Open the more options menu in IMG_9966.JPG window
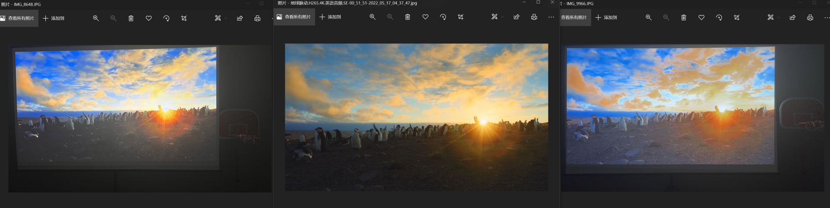830x208 pixels. click(x=827, y=17)
